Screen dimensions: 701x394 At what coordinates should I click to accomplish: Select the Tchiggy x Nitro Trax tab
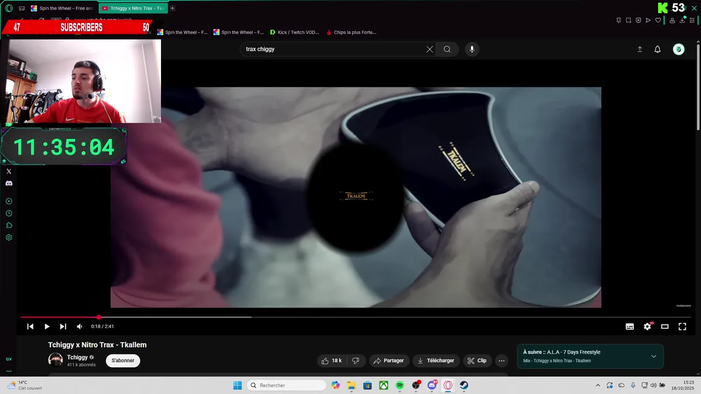click(x=133, y=8)
